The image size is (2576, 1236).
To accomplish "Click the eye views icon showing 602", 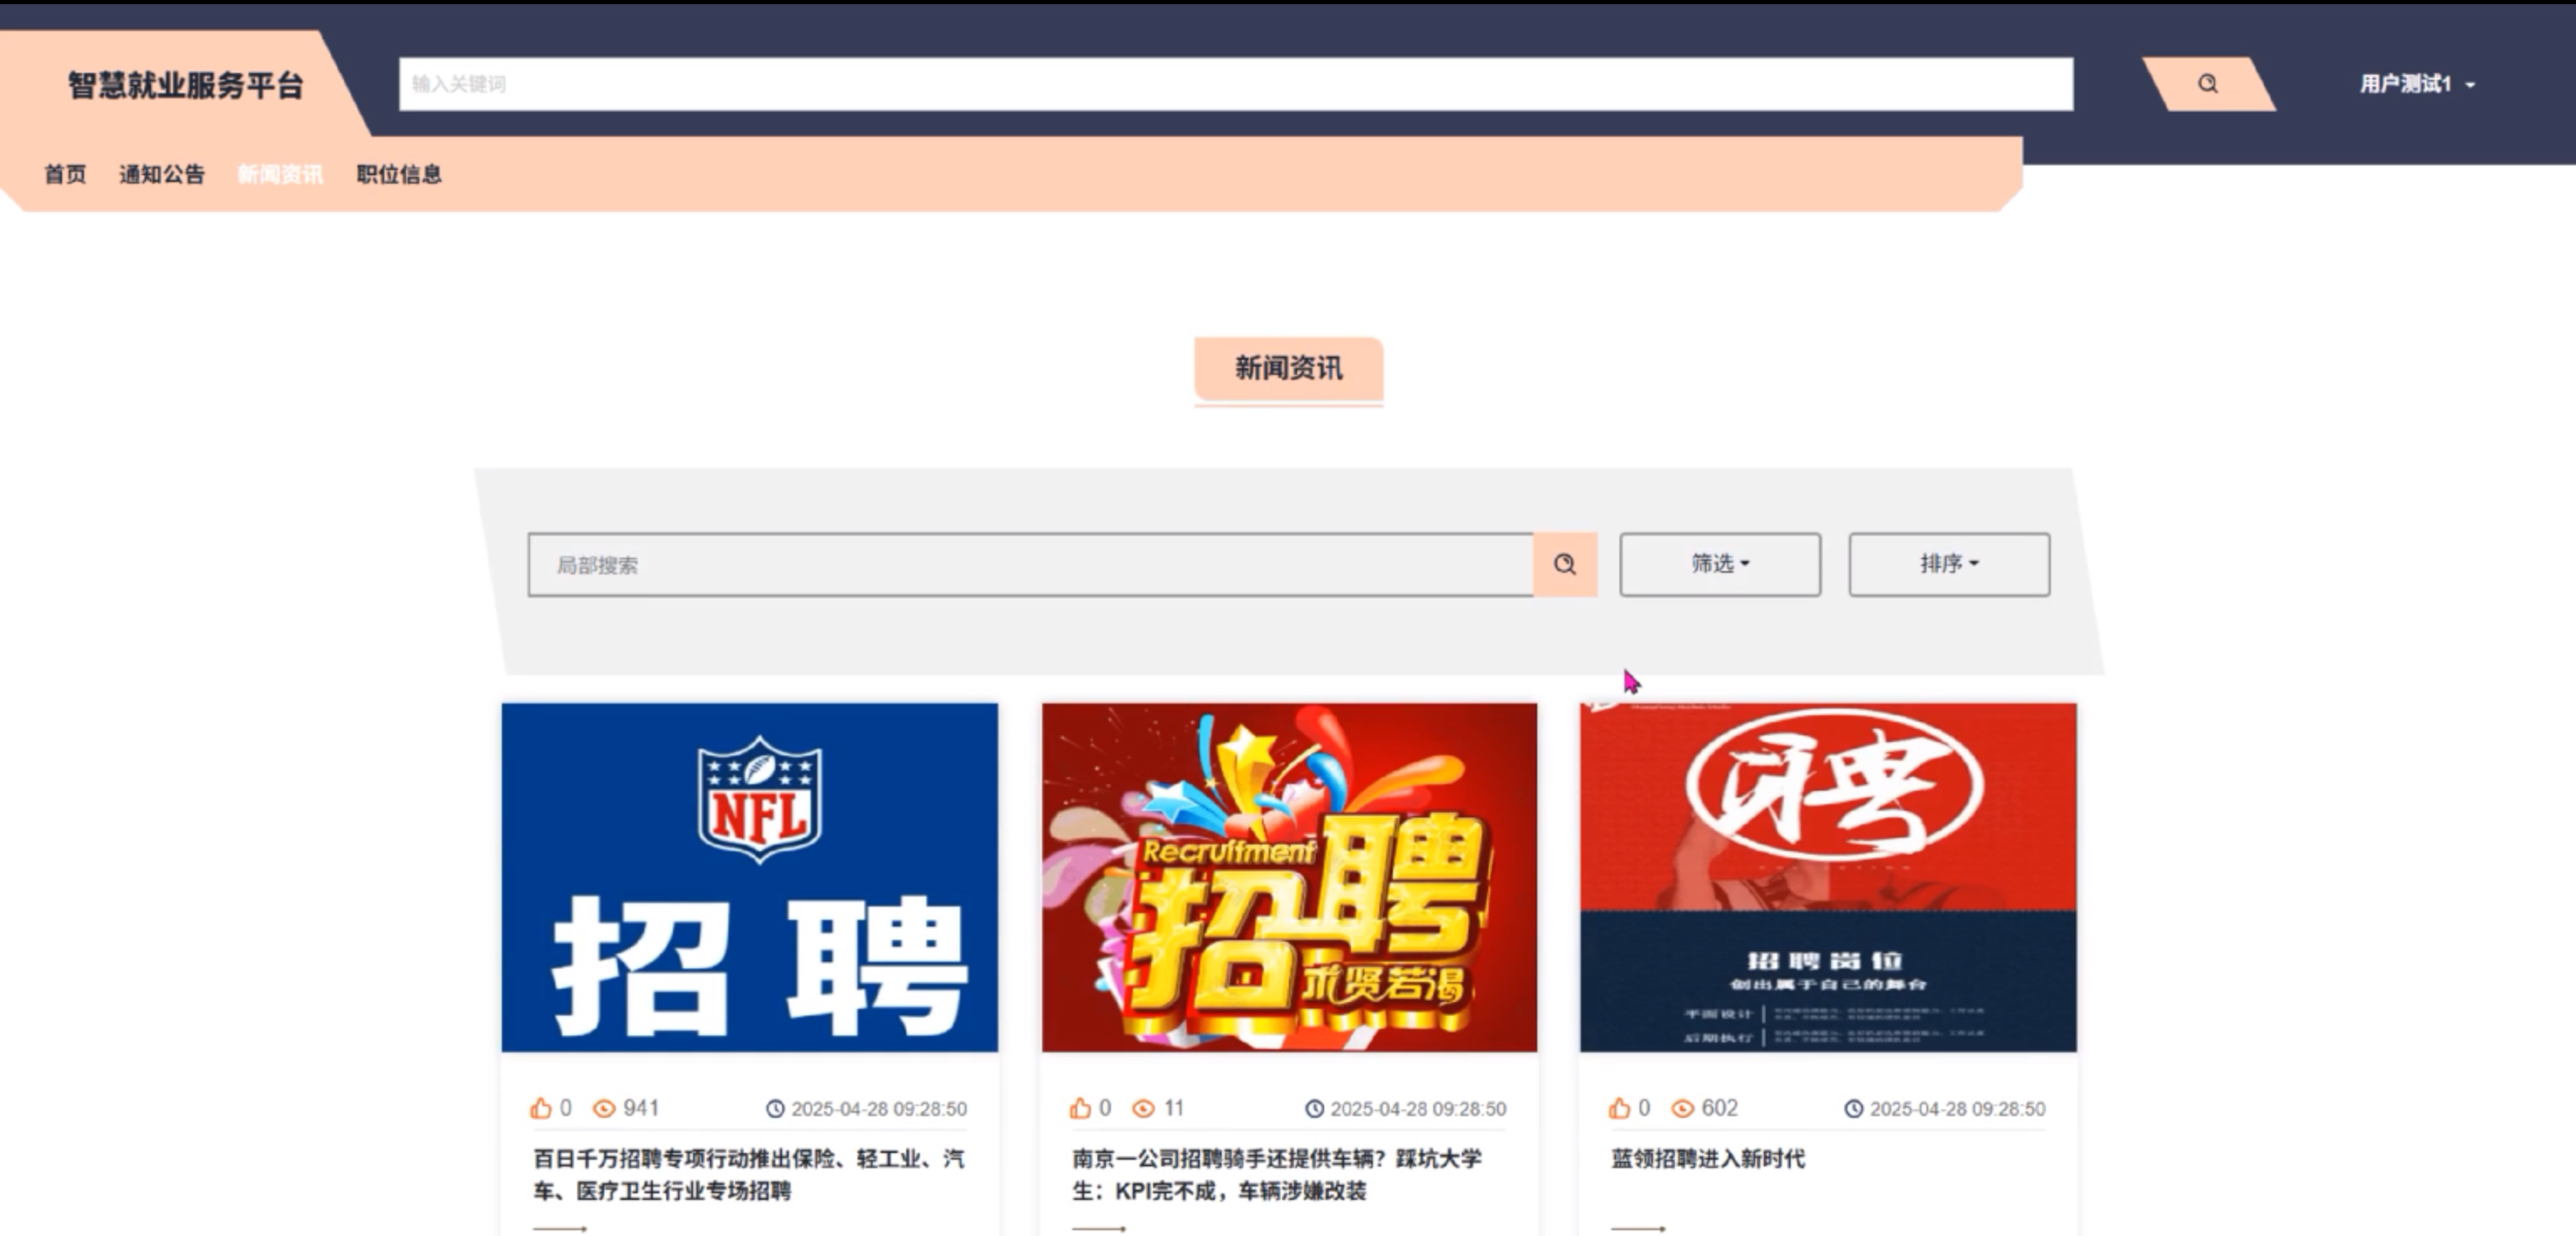I will click(x=1683, y=1108).
